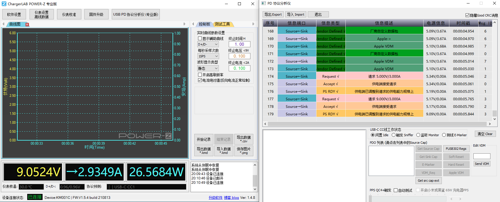Click left tab-scroll arrow beside 曲线图
Screen dimensions: 500x202
coord(3,24)
